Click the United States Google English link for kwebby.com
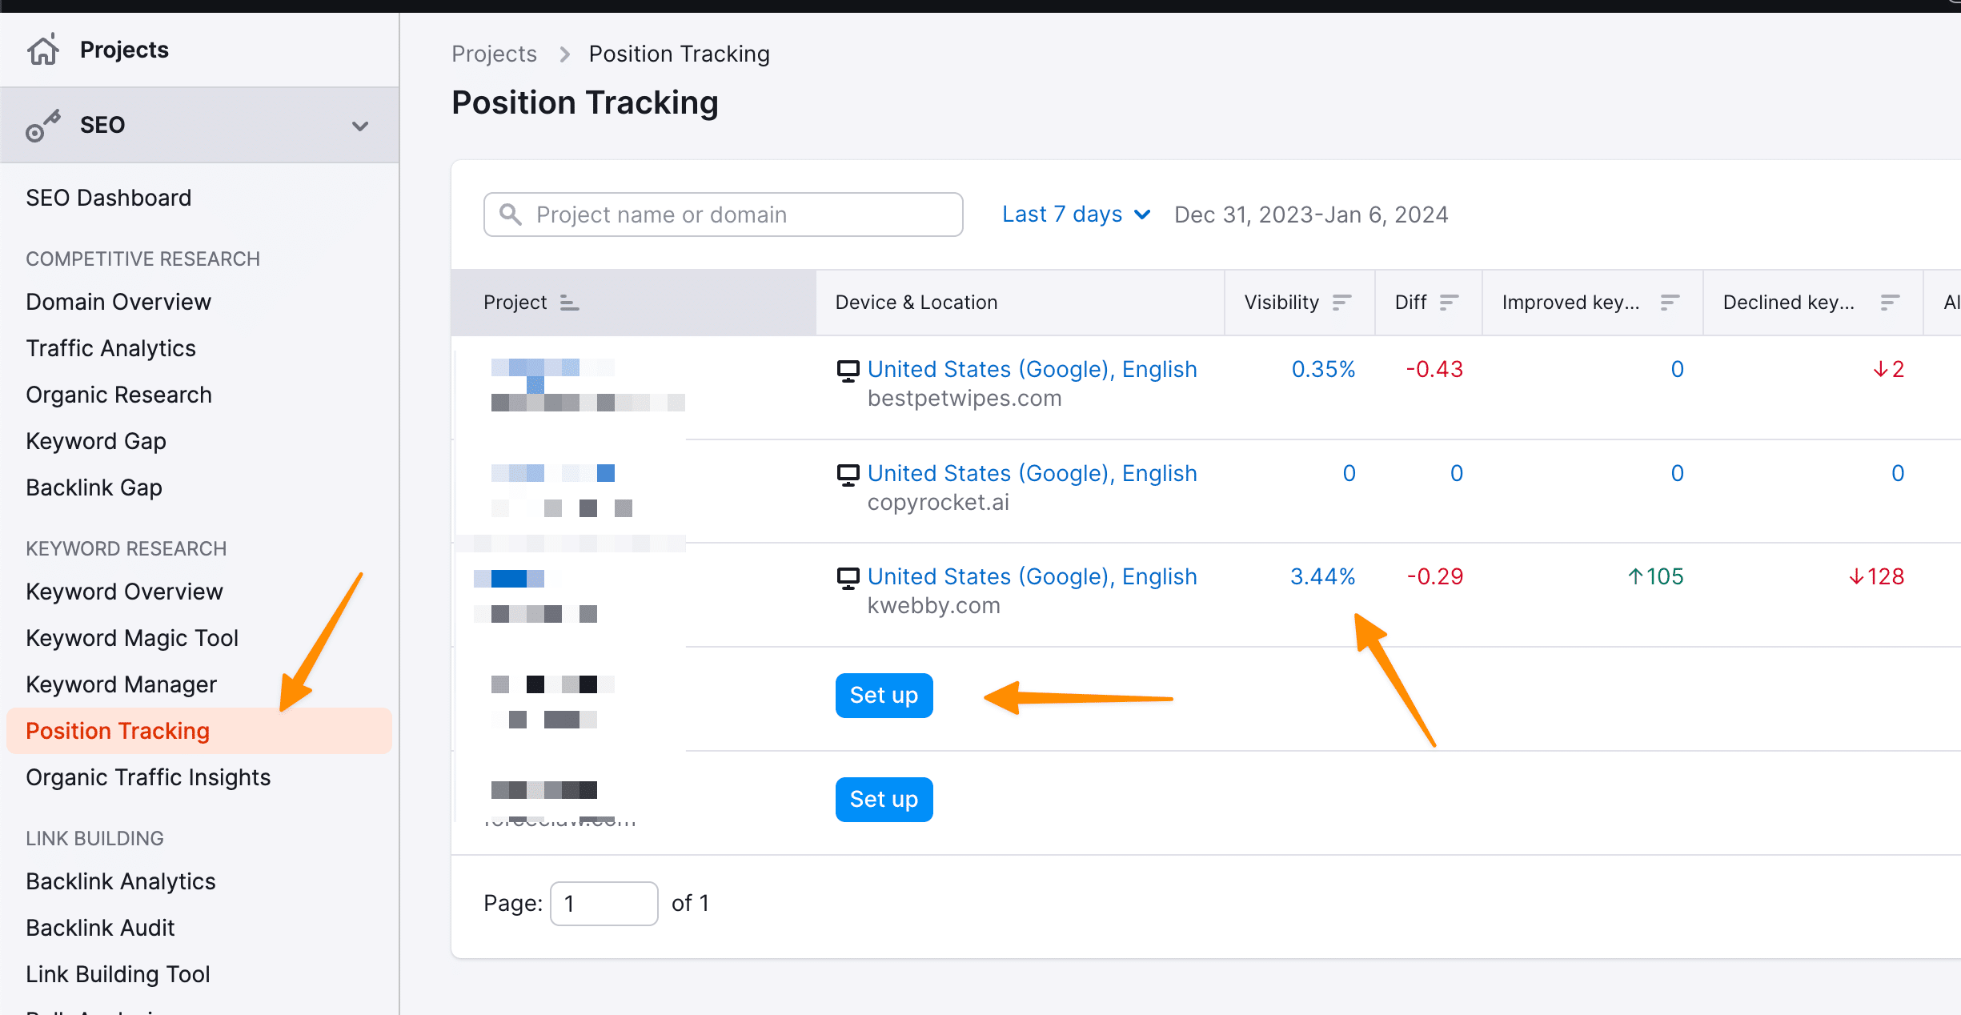Viewport: 1961px width, 1015px height. 1030,576
